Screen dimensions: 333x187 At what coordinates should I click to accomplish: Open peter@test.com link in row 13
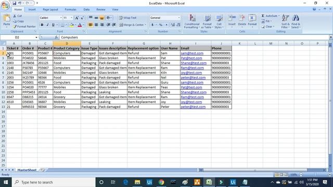(193, 107)
